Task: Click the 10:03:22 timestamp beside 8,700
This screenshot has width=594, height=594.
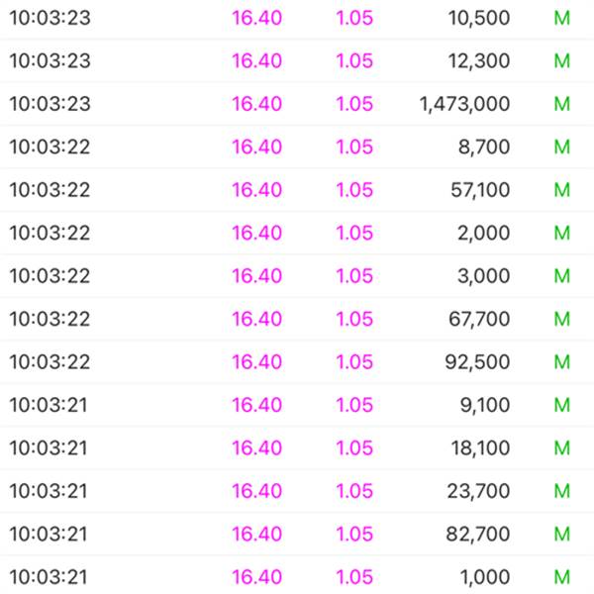Action: (x=49, y=147)
